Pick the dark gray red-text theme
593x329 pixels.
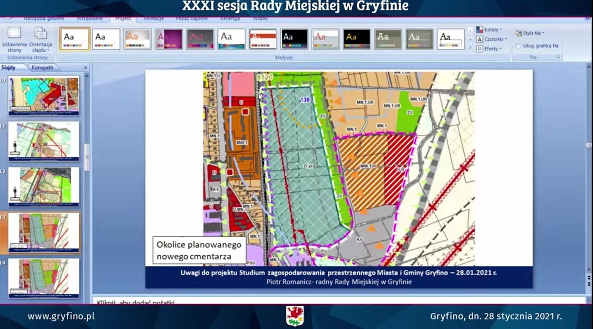(x=200, y=39)
